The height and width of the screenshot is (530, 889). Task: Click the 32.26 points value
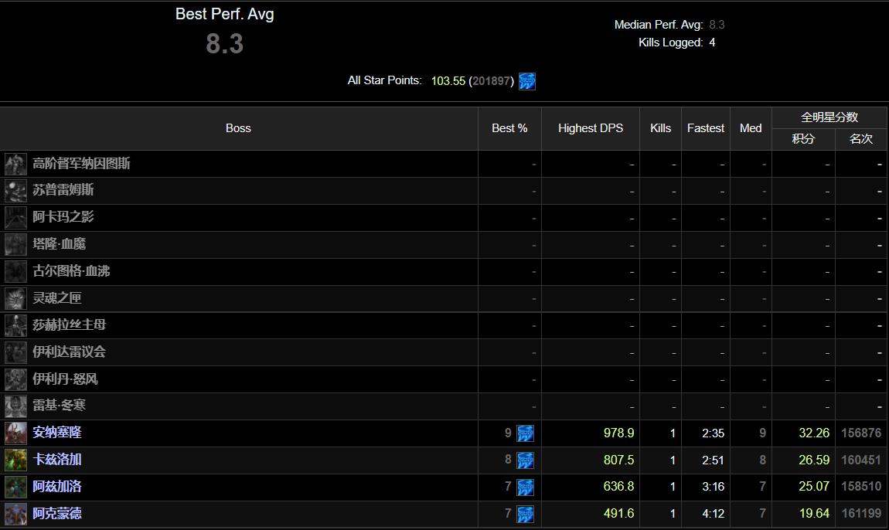[x=814, y=433]
